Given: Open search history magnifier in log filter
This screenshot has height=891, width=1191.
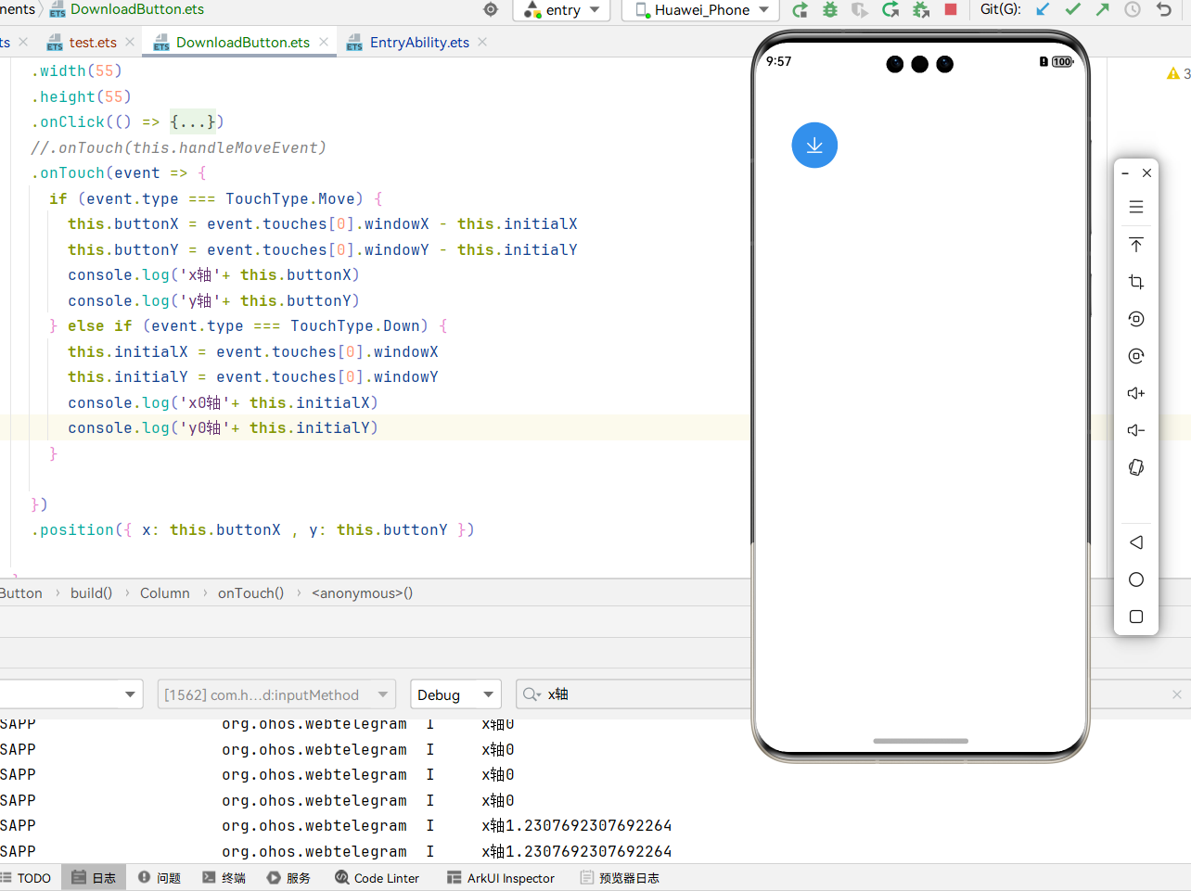Looking at the screenshot, I should coord(531,694).
